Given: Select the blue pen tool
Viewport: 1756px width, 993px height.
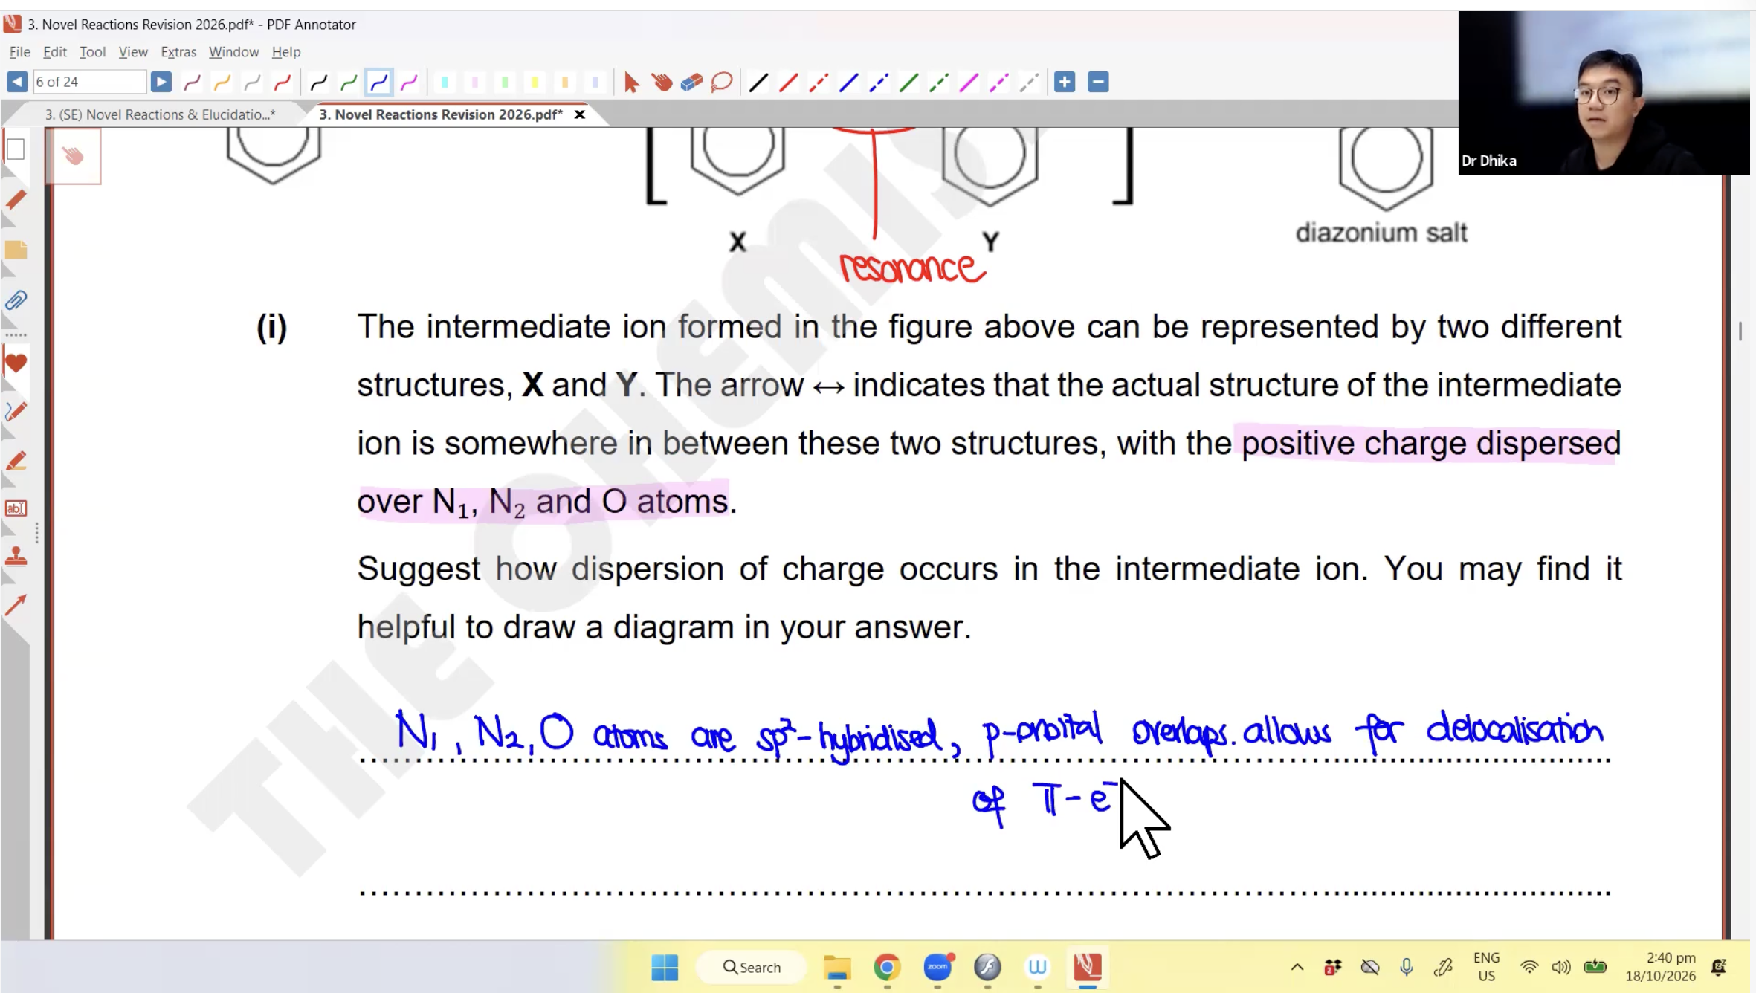Looking at the screenshot, I should (379, 82).
